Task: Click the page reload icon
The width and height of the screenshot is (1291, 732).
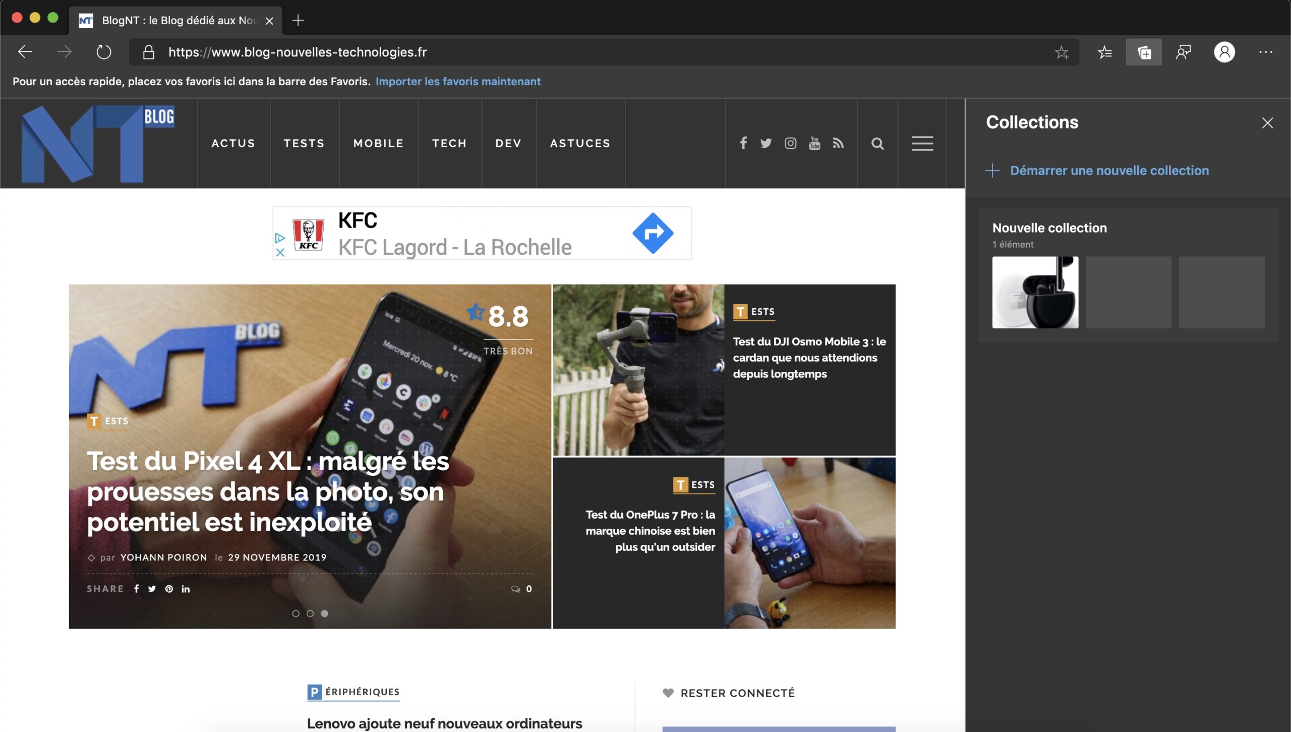Action: (x=104, y=51)
